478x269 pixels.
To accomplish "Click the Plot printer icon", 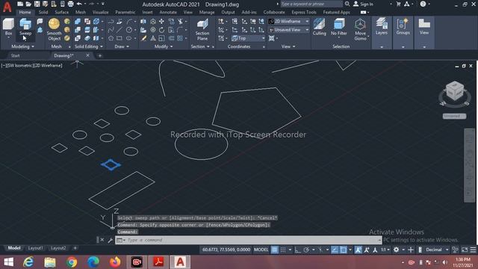I will [x=70, y=4].
